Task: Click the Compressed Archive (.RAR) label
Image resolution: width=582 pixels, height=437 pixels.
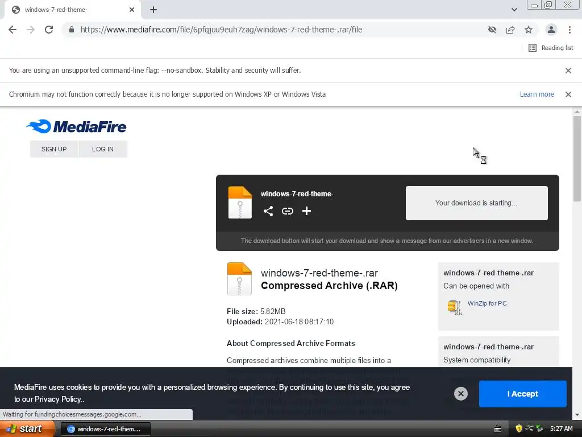Action: [x=329, y=286]
